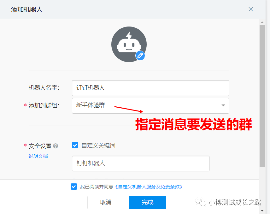Open the 说明文档 link
The height and width of the screenshot is (214, 270).
click(x=38, y=156)
